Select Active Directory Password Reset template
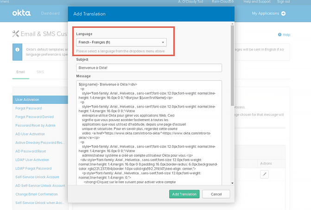 [x=40, y=143]
